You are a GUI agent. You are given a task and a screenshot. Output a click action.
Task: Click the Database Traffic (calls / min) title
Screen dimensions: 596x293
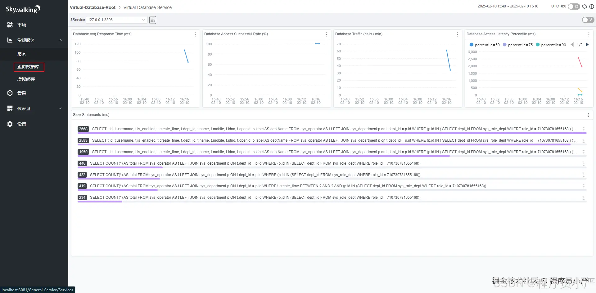359,34
